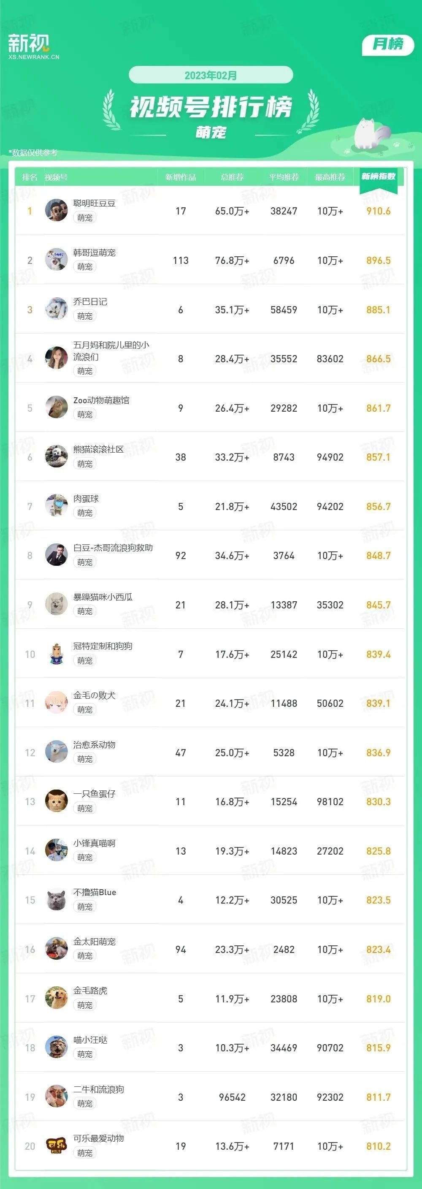This screenshot has width=422, height=1189.
Task: Open the Zoo动物萌趣馆 account name
Action: pyautogui.click(x=101, y=400)
